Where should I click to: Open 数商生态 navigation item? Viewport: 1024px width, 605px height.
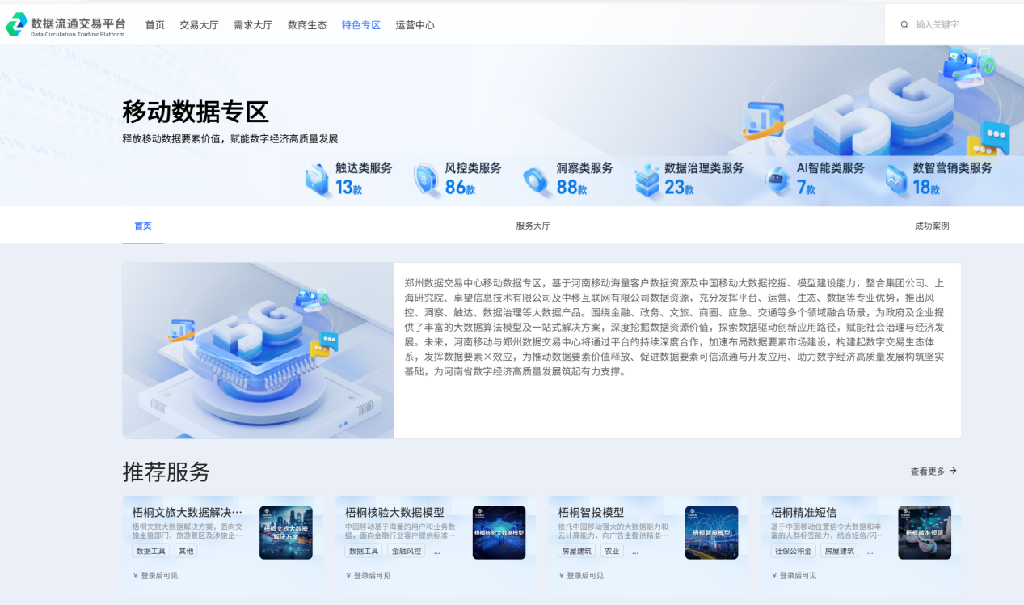coord(307,25)
